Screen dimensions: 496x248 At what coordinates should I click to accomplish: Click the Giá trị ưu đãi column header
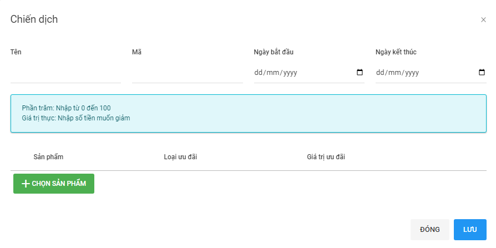click(326, 157)
